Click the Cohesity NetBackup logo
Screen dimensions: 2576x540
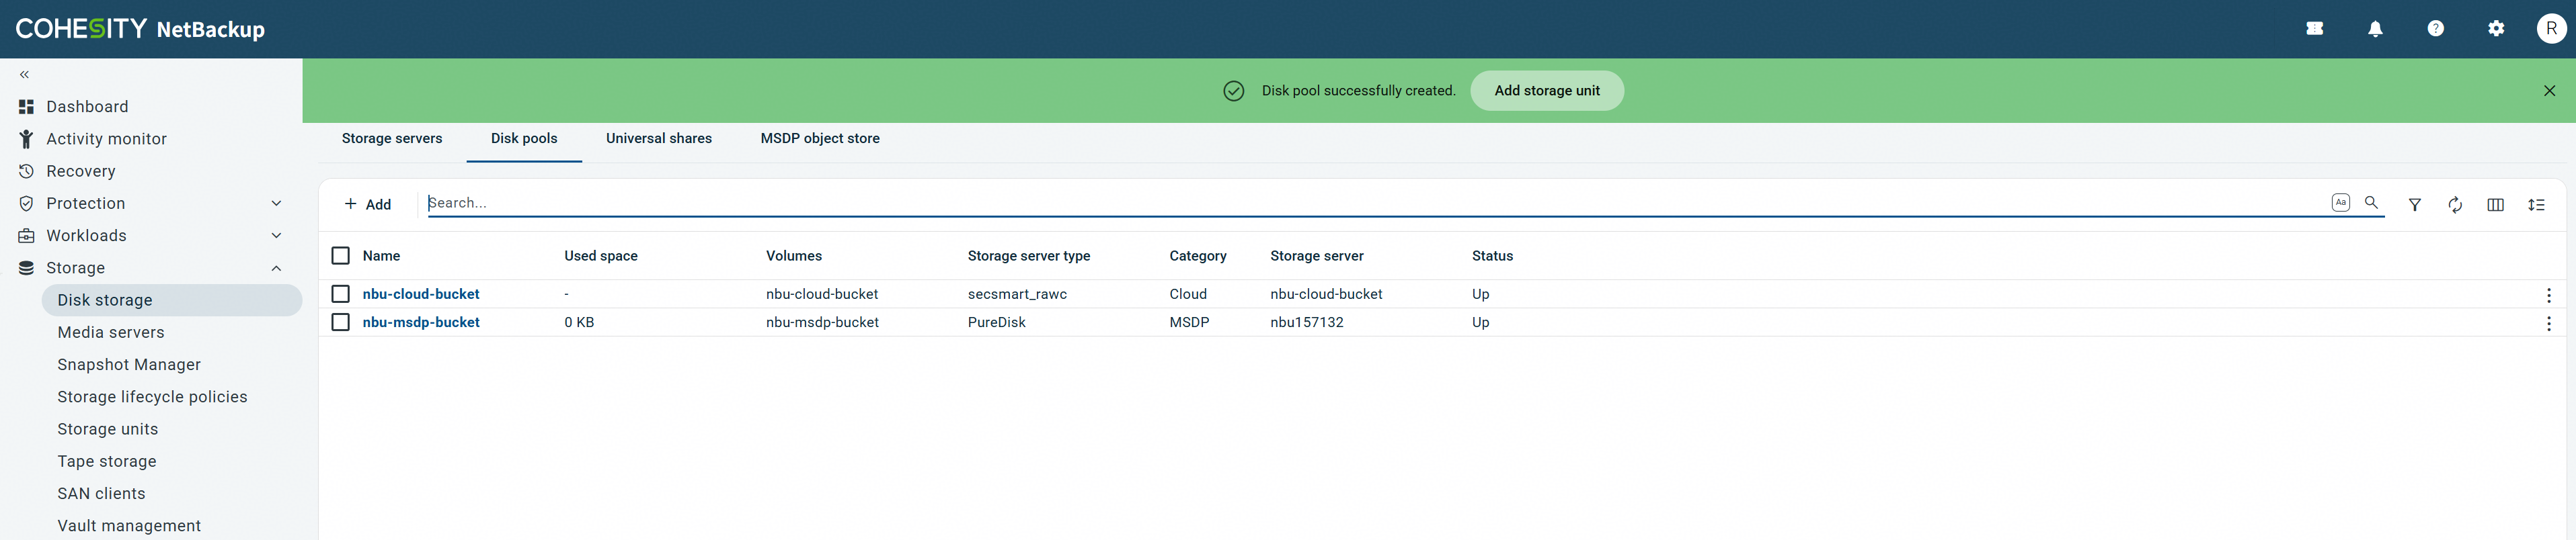[140, 29]
